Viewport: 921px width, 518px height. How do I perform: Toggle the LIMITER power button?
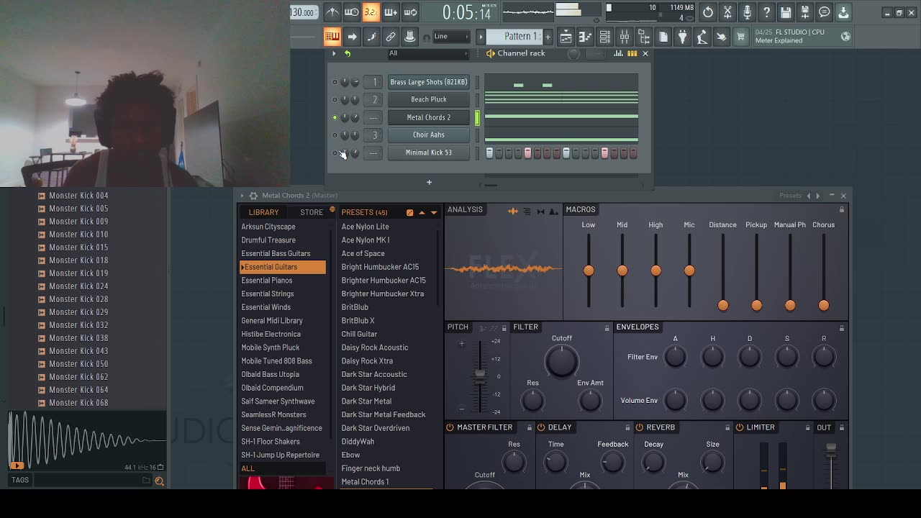740,427
